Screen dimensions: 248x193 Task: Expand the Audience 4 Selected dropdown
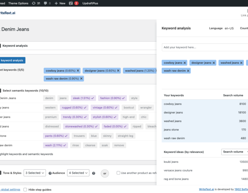78,173
